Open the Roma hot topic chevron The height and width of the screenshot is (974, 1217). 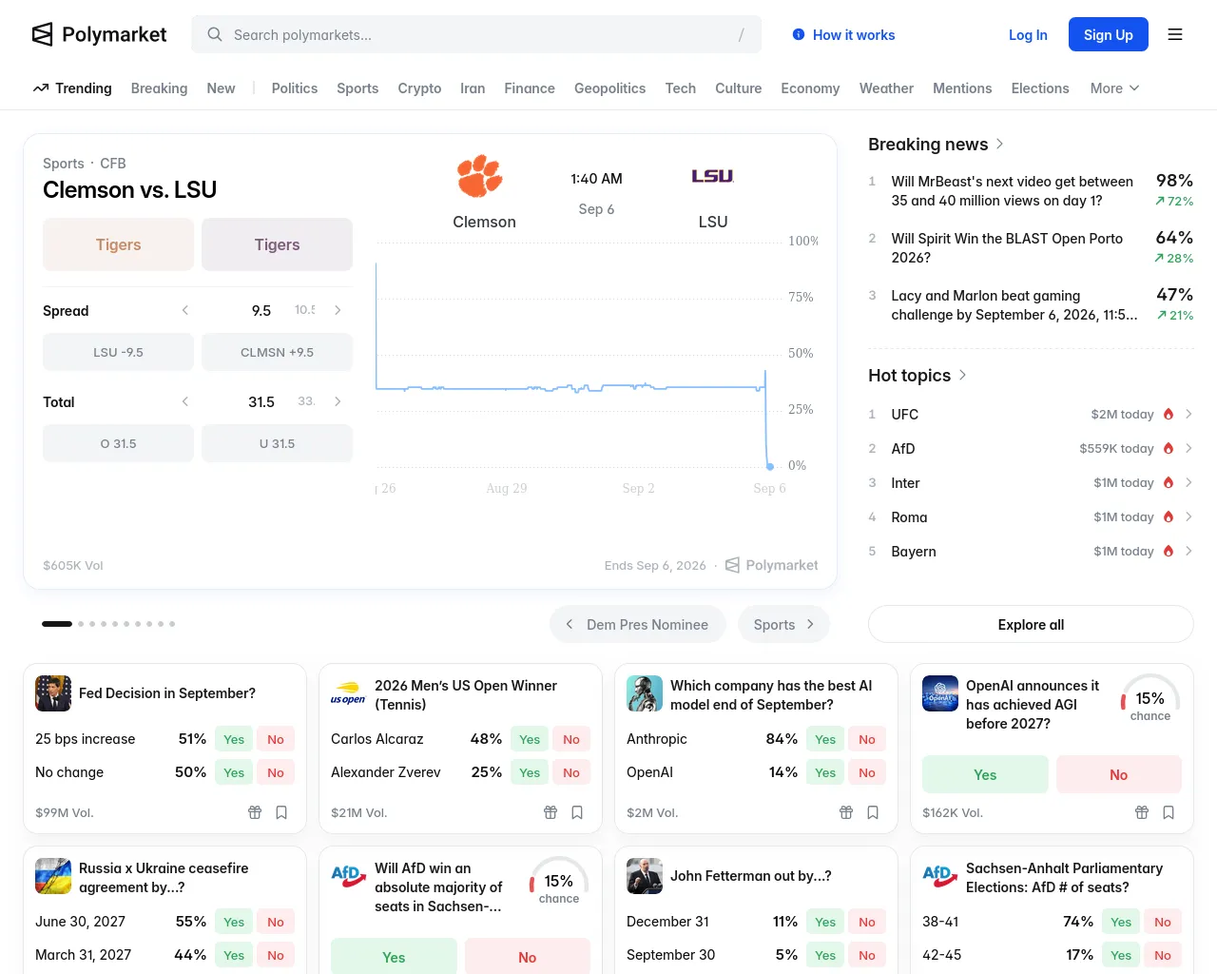[1188, 516]
